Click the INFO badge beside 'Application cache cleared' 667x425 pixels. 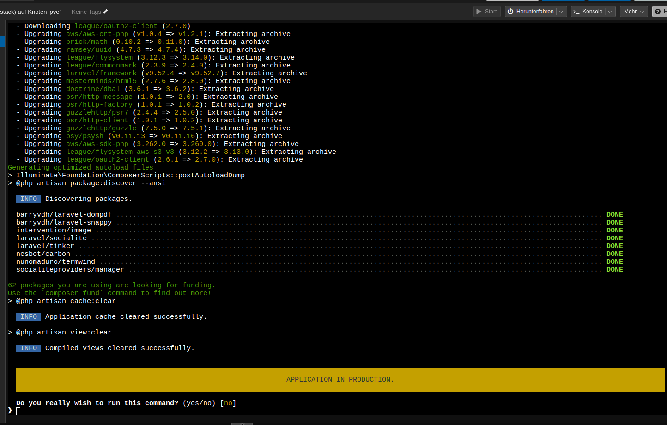point(29,317)
